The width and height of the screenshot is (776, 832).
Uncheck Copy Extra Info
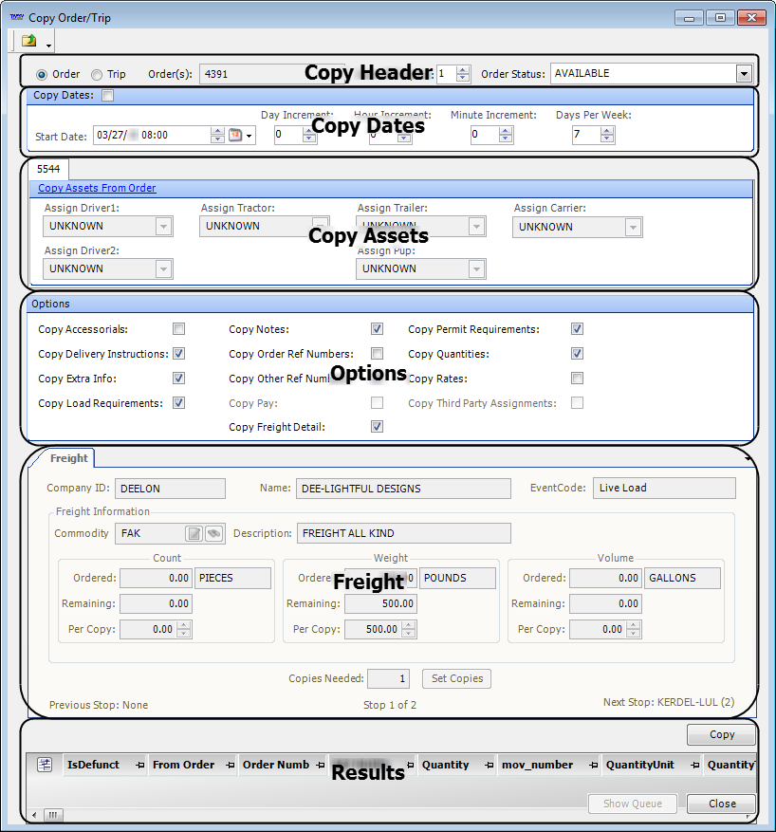[178, 379]
